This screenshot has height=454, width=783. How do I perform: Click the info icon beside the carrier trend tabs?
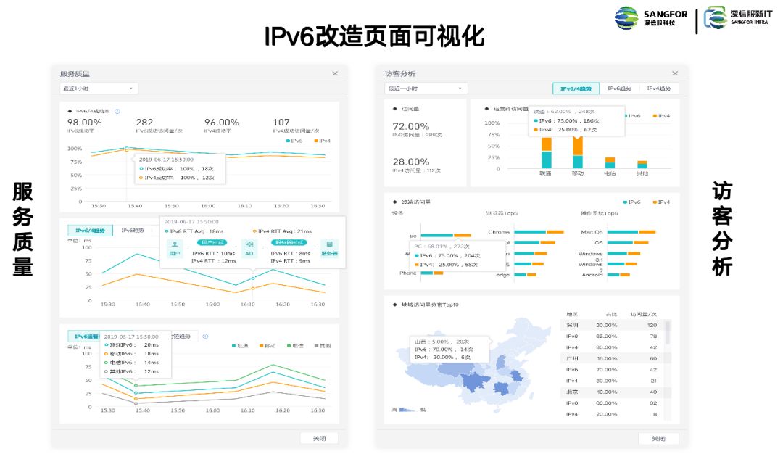pos(206,337)
